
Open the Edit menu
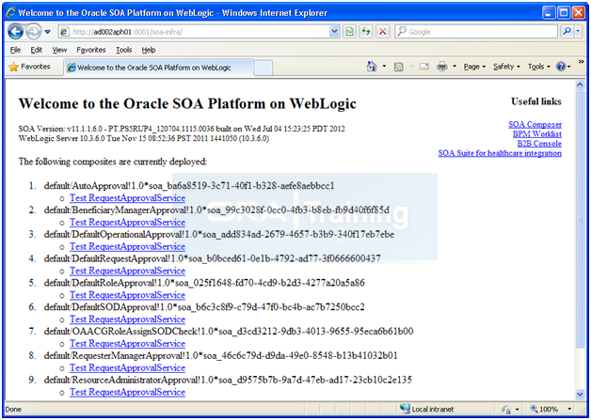point(37,50)
